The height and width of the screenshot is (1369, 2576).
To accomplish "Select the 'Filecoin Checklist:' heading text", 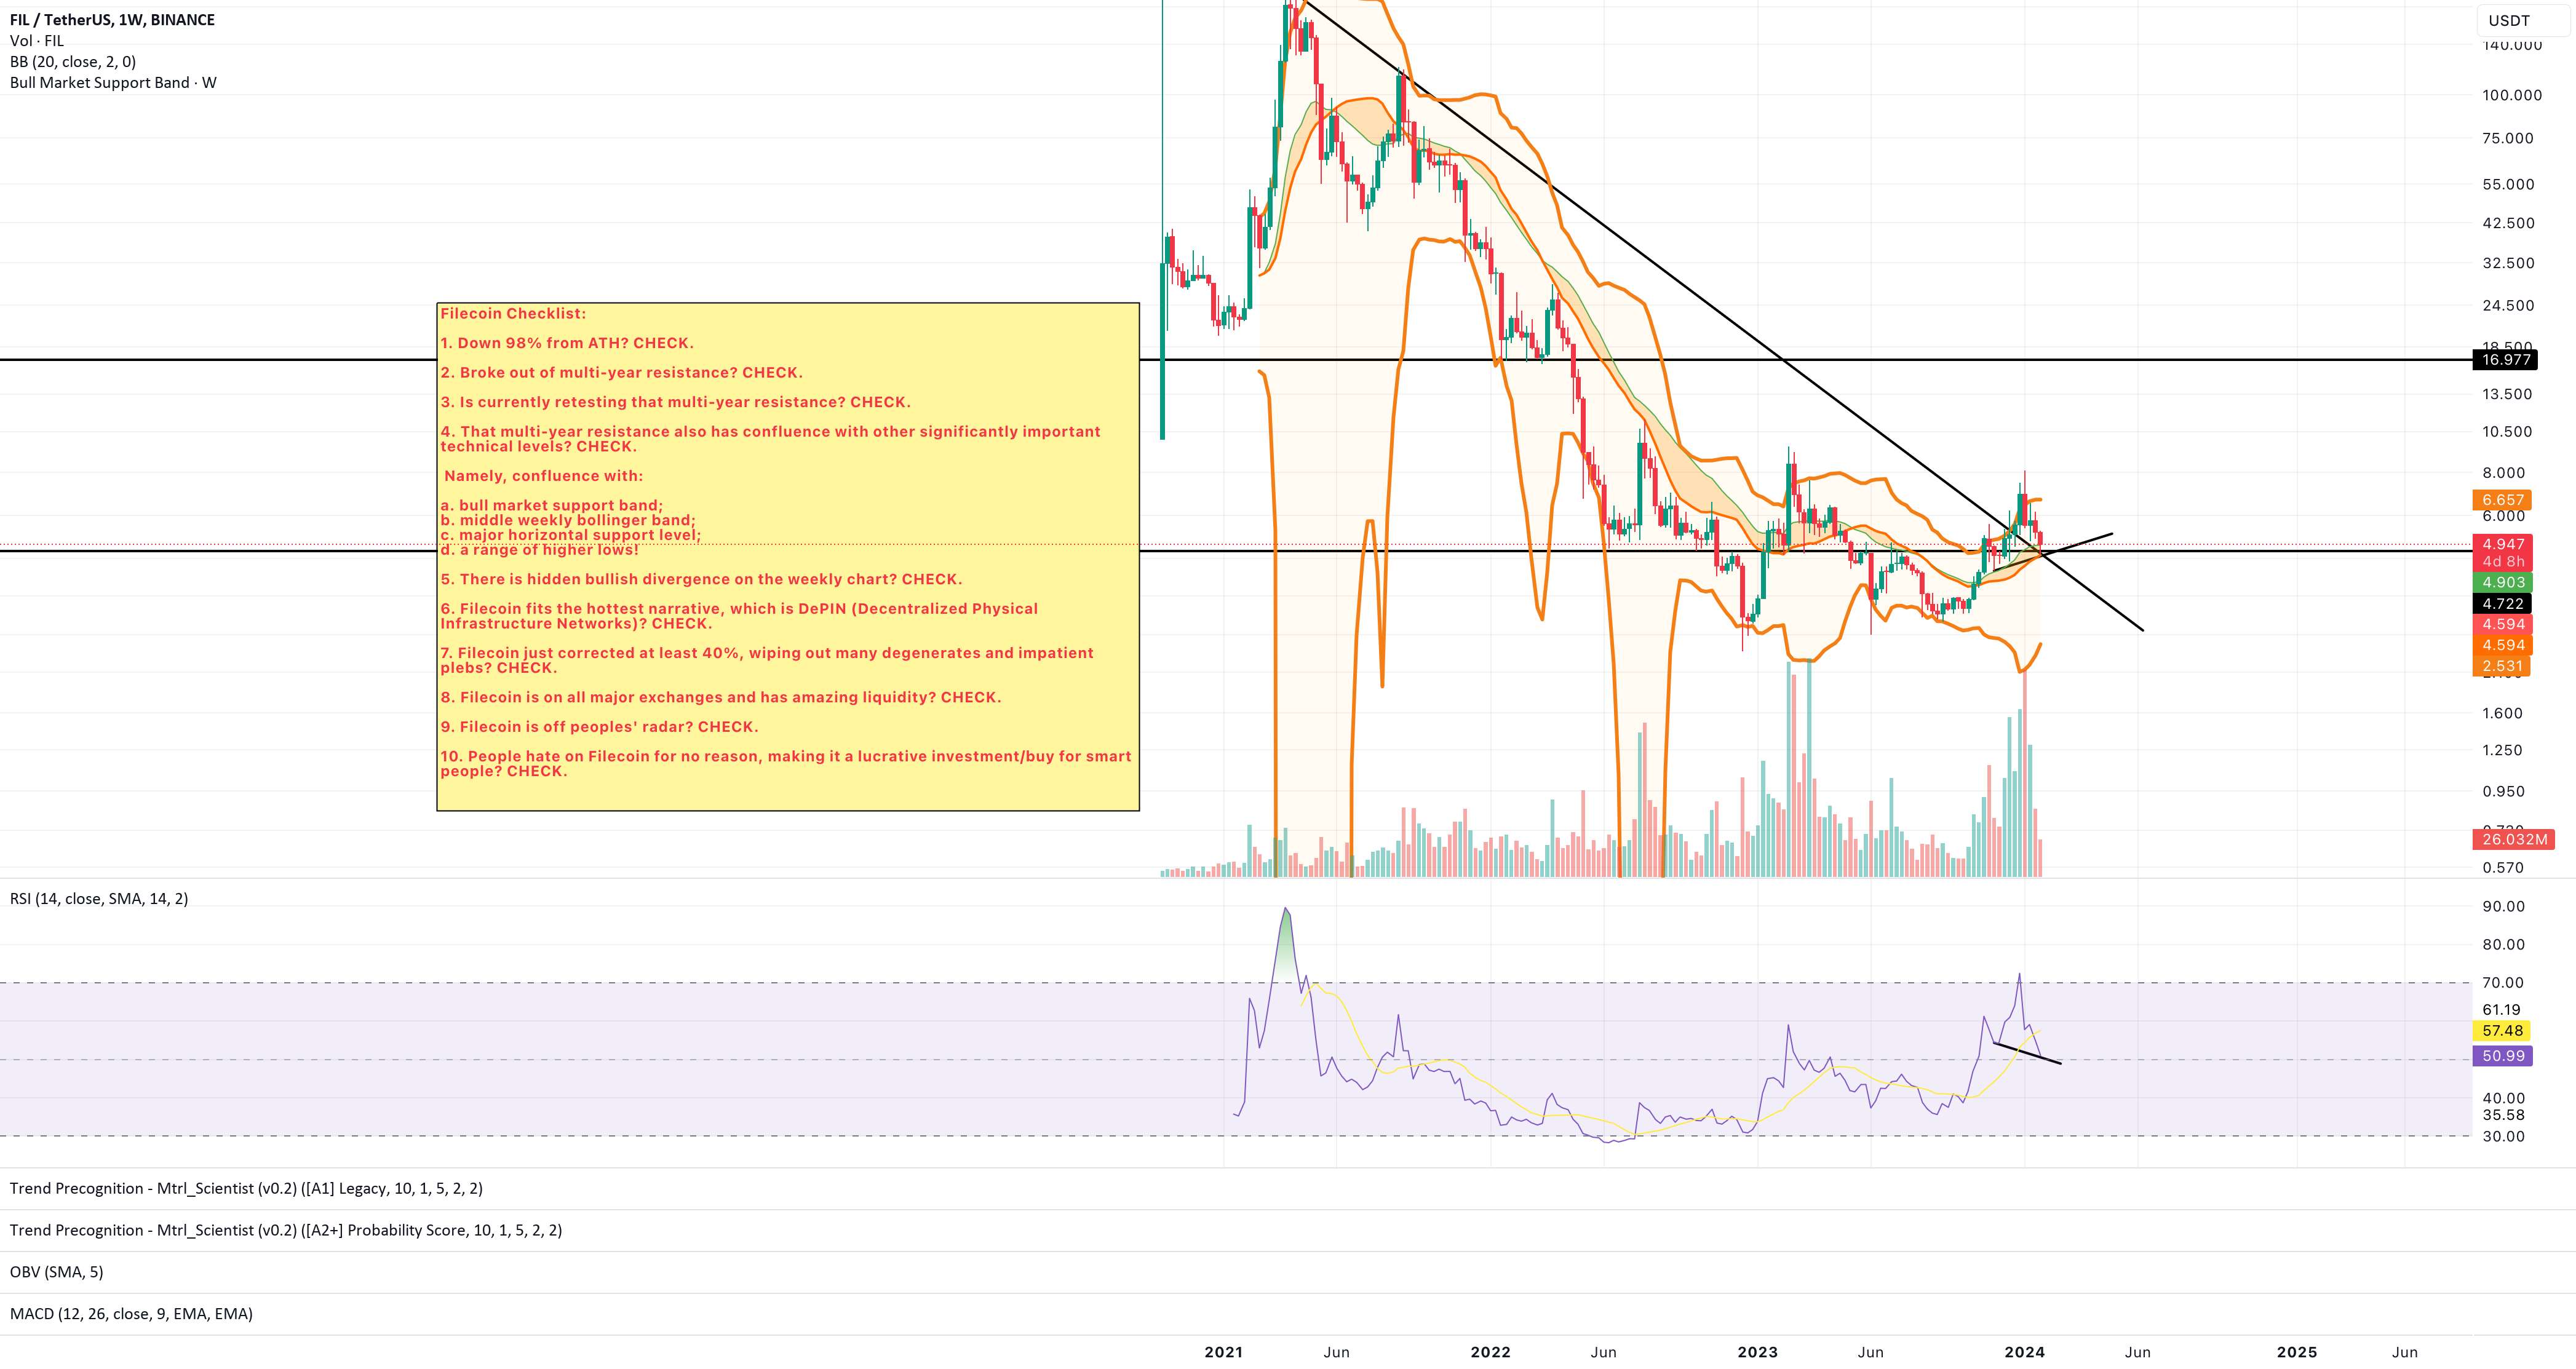I will 513,314.
